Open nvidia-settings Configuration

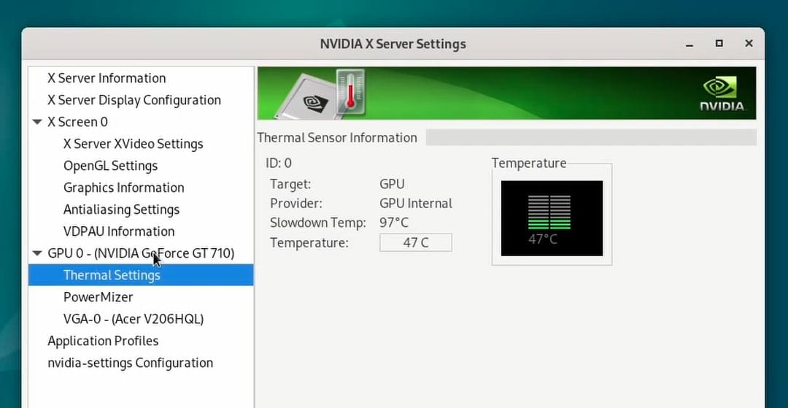130,363
